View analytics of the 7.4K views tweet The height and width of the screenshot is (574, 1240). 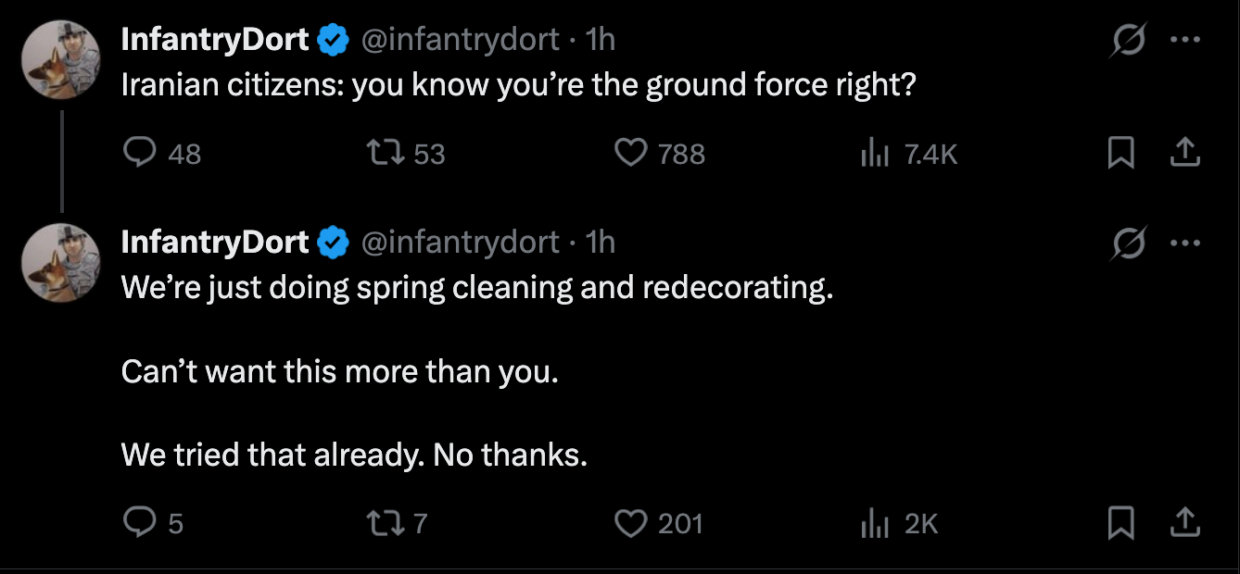point(875,154)
